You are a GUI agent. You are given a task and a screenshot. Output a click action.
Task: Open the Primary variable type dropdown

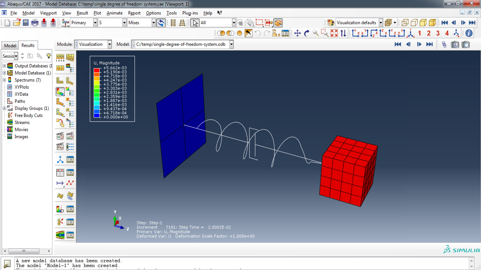coord(95,23)
